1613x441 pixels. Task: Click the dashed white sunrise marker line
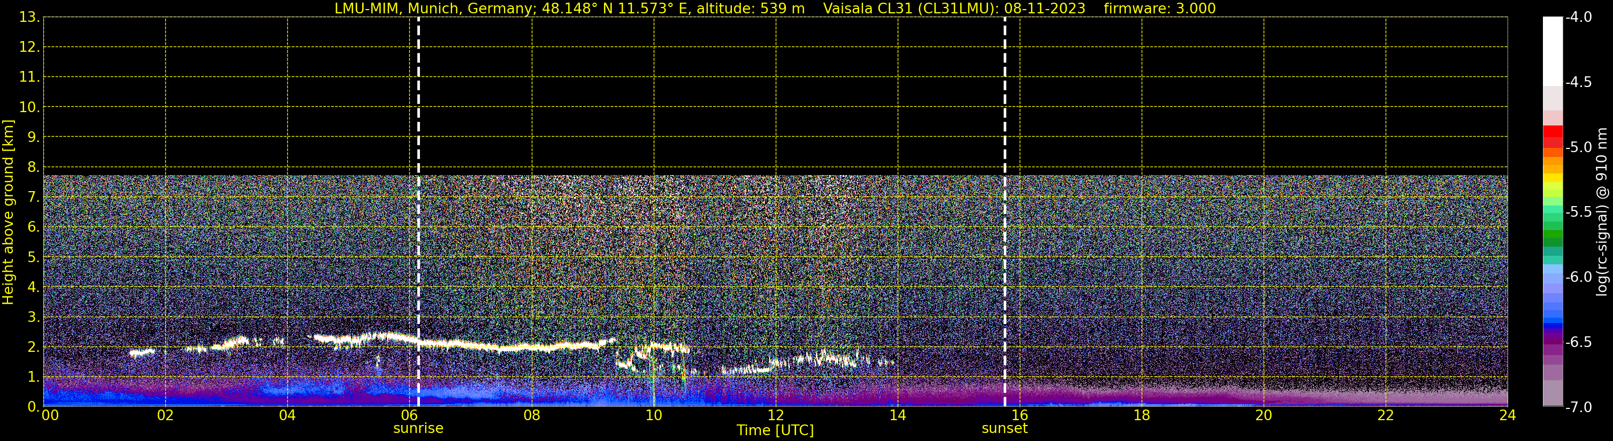click(418, 212)
